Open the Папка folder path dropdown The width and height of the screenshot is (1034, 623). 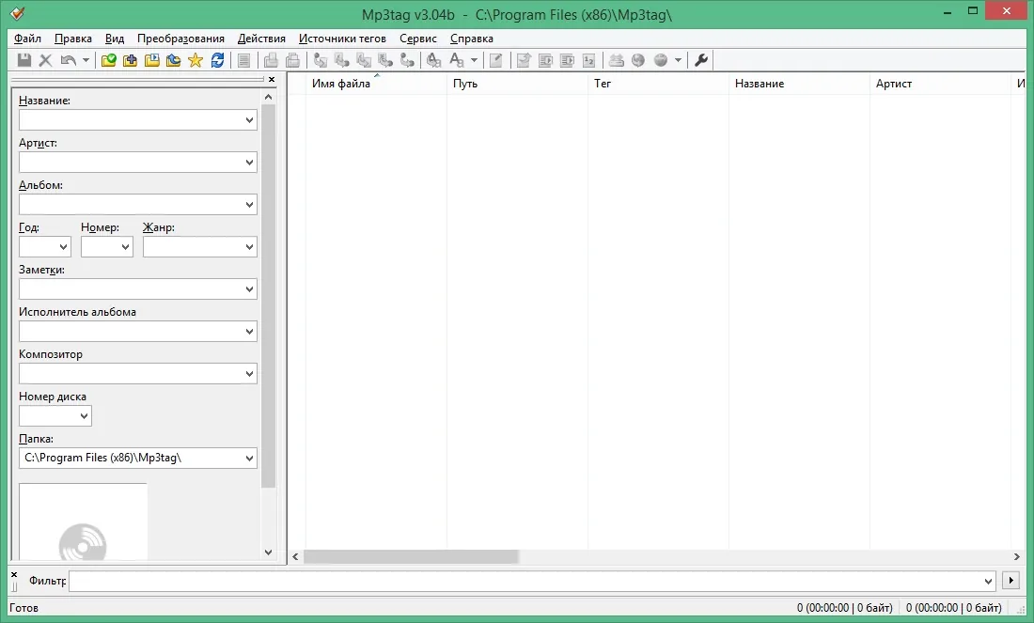[x=249, y=459]
